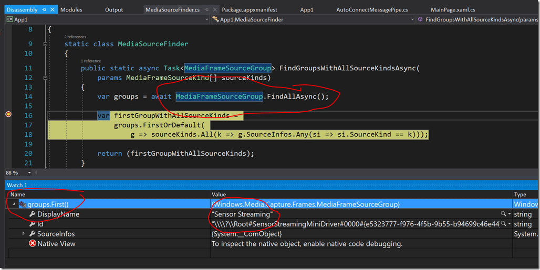Click the Name column header in Watch
This screenshot has width=540, height=270.
pos(17,195)
